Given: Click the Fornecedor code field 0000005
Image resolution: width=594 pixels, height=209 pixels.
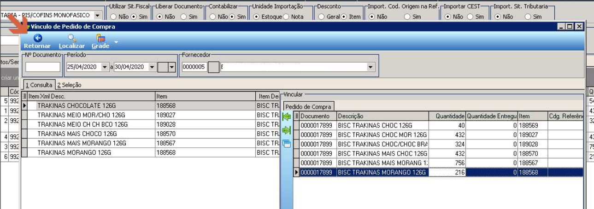Looking at the screenshot, I should point(194,67).
